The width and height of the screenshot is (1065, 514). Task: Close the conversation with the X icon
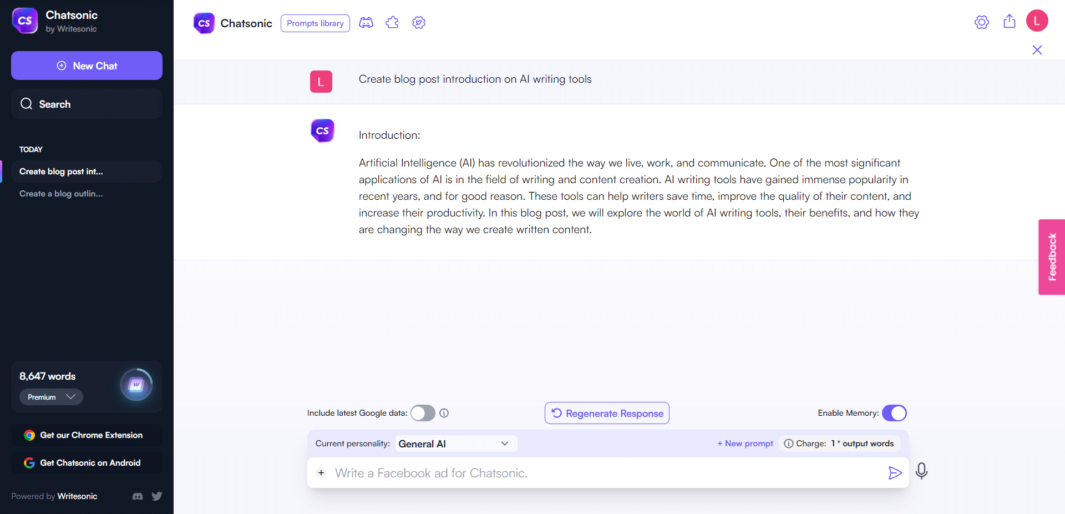(x=1037, y=50)
